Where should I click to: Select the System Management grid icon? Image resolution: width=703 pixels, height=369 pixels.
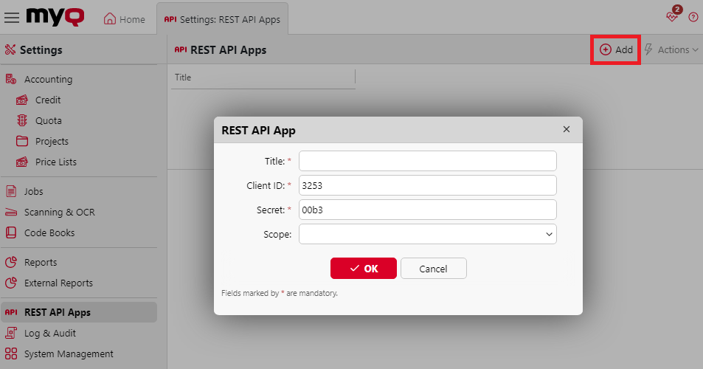[11, 354]
